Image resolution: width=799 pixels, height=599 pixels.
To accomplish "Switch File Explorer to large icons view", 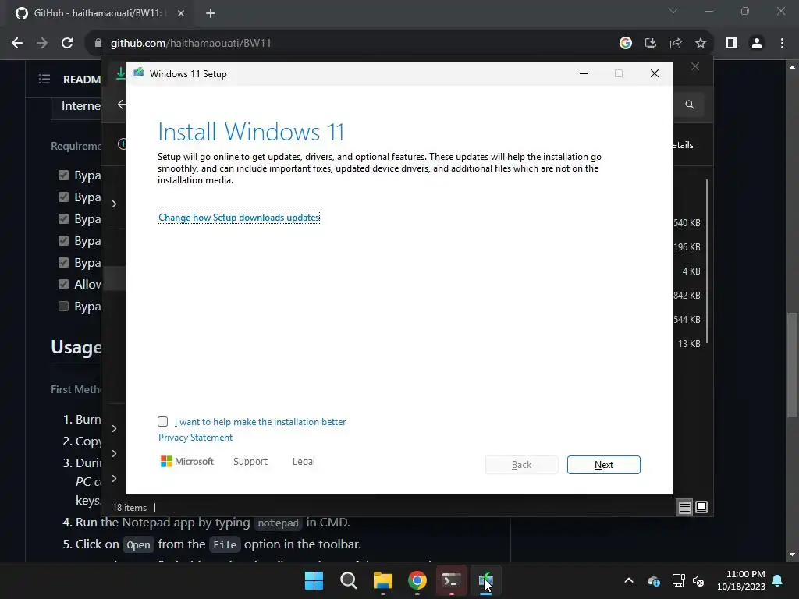I will click(701, 507).
